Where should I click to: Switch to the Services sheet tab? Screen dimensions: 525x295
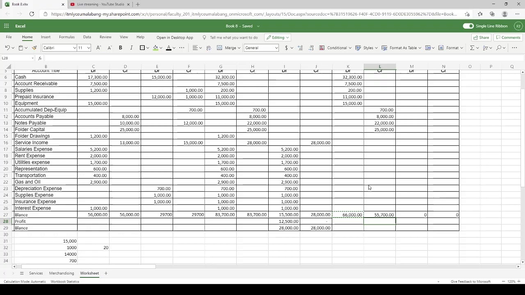[x=36, y=273]
